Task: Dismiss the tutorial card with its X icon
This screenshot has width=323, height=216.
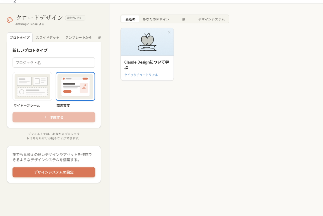Action: click(x=169, y=32)
